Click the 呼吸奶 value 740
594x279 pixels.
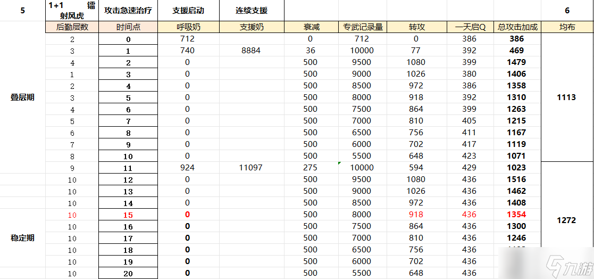pyautogui.click(x=188, y=51)
